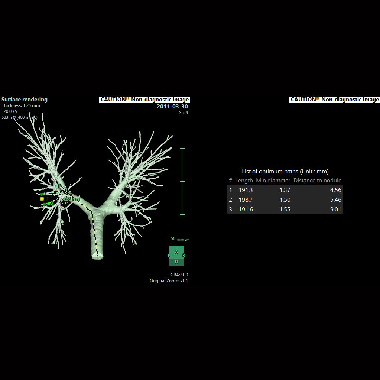The height and width of the screenshot is (380, 380).
Task: Click the R label on orientation cube
Action: click(184, 256)
